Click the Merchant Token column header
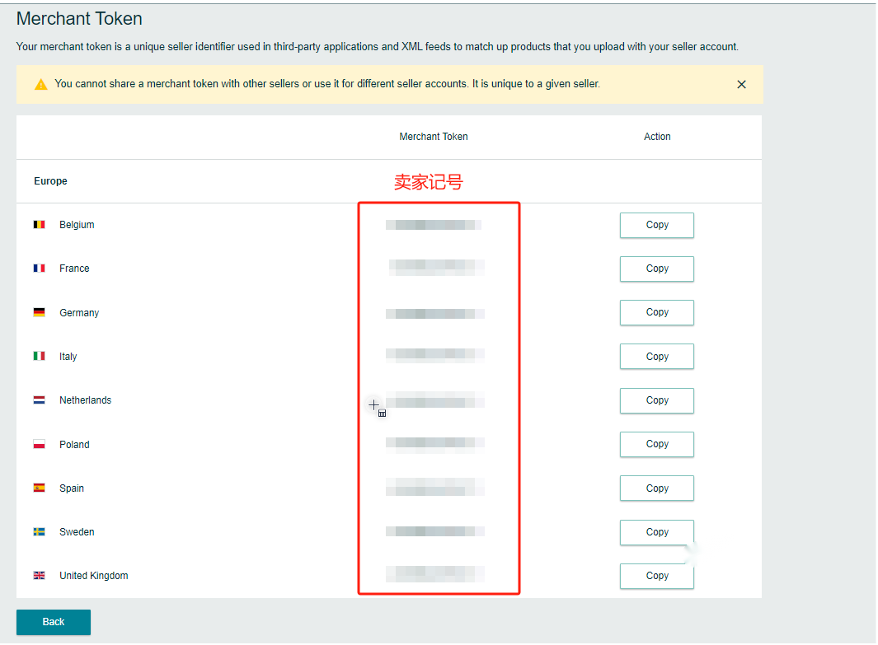The width and height of the screenshot is (878, 645). click(434, 137)
